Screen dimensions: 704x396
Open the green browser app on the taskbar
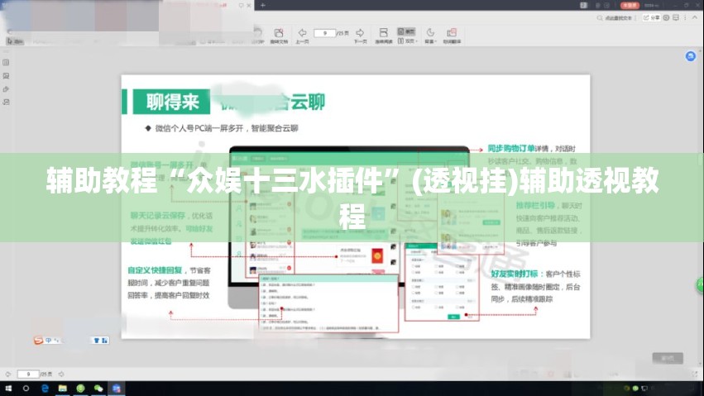click(80, 389)
